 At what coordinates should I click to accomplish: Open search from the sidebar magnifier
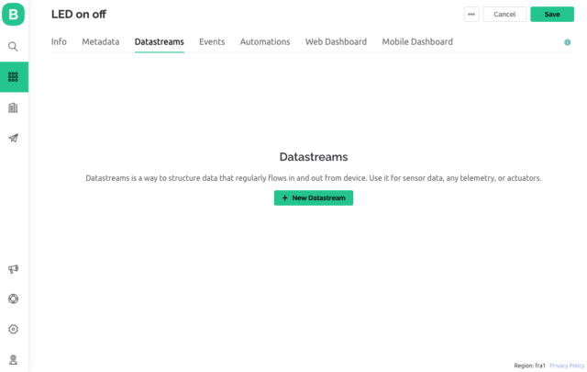[14, 46]
